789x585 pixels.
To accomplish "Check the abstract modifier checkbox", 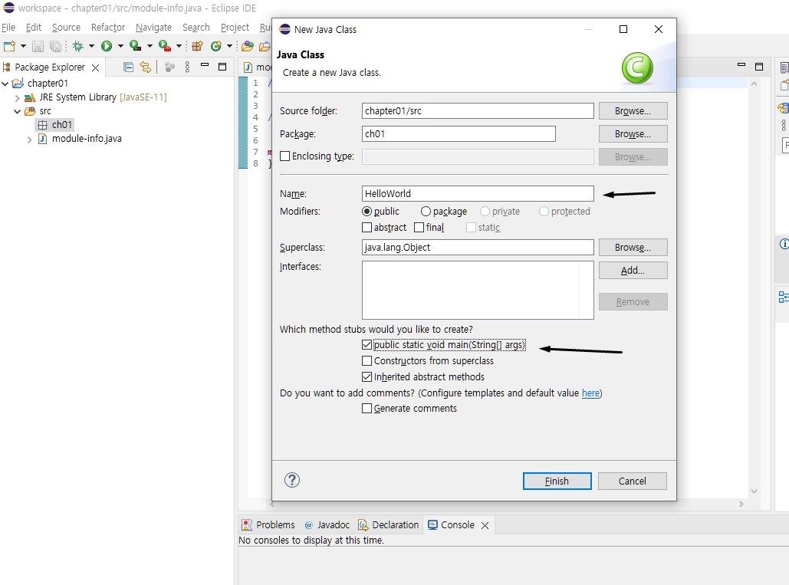I will click(x=367, y=228).
